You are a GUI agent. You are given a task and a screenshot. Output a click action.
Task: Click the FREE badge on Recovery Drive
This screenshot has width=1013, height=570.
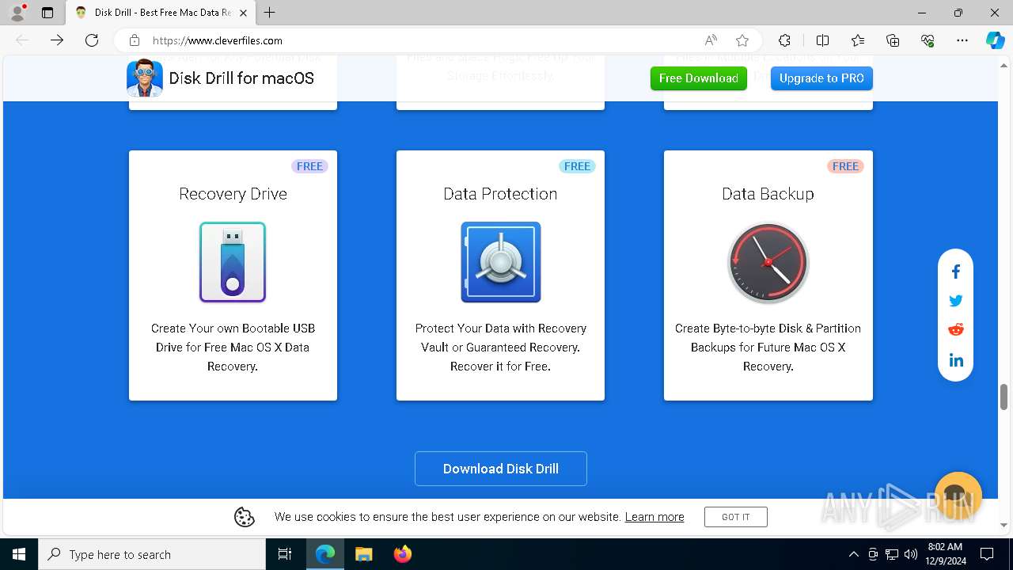[309, 166]
